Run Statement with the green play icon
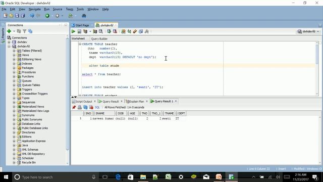The image size is (323, 182). pyautogui.click(x=73, y=31)
